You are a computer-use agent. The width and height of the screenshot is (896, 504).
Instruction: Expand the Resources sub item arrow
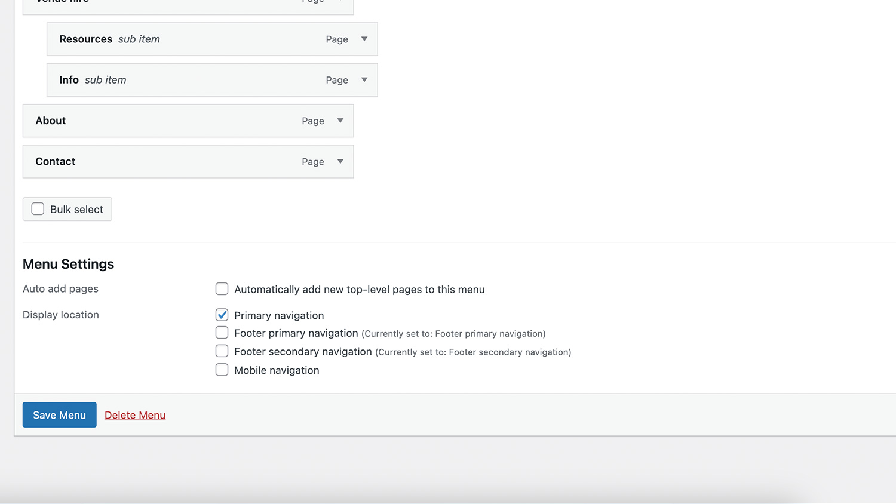click(364, 39)
